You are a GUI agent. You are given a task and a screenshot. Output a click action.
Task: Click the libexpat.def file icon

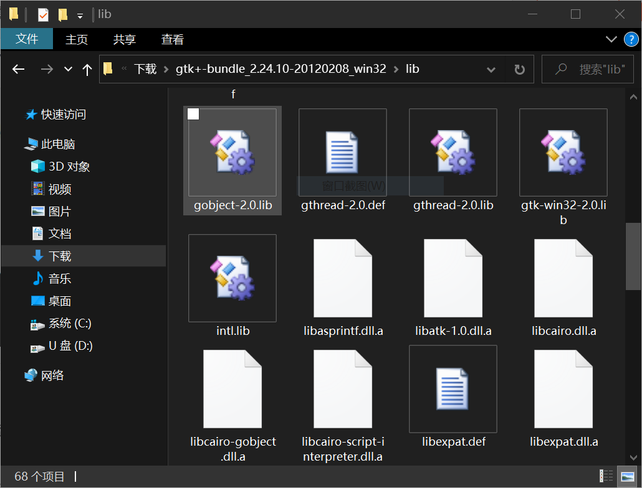pos(453,388)
